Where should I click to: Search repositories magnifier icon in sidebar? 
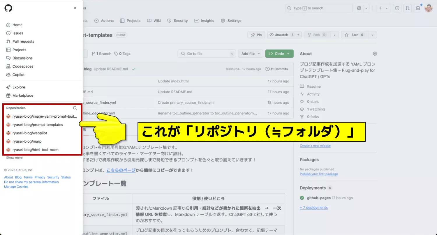pos(75,108)
